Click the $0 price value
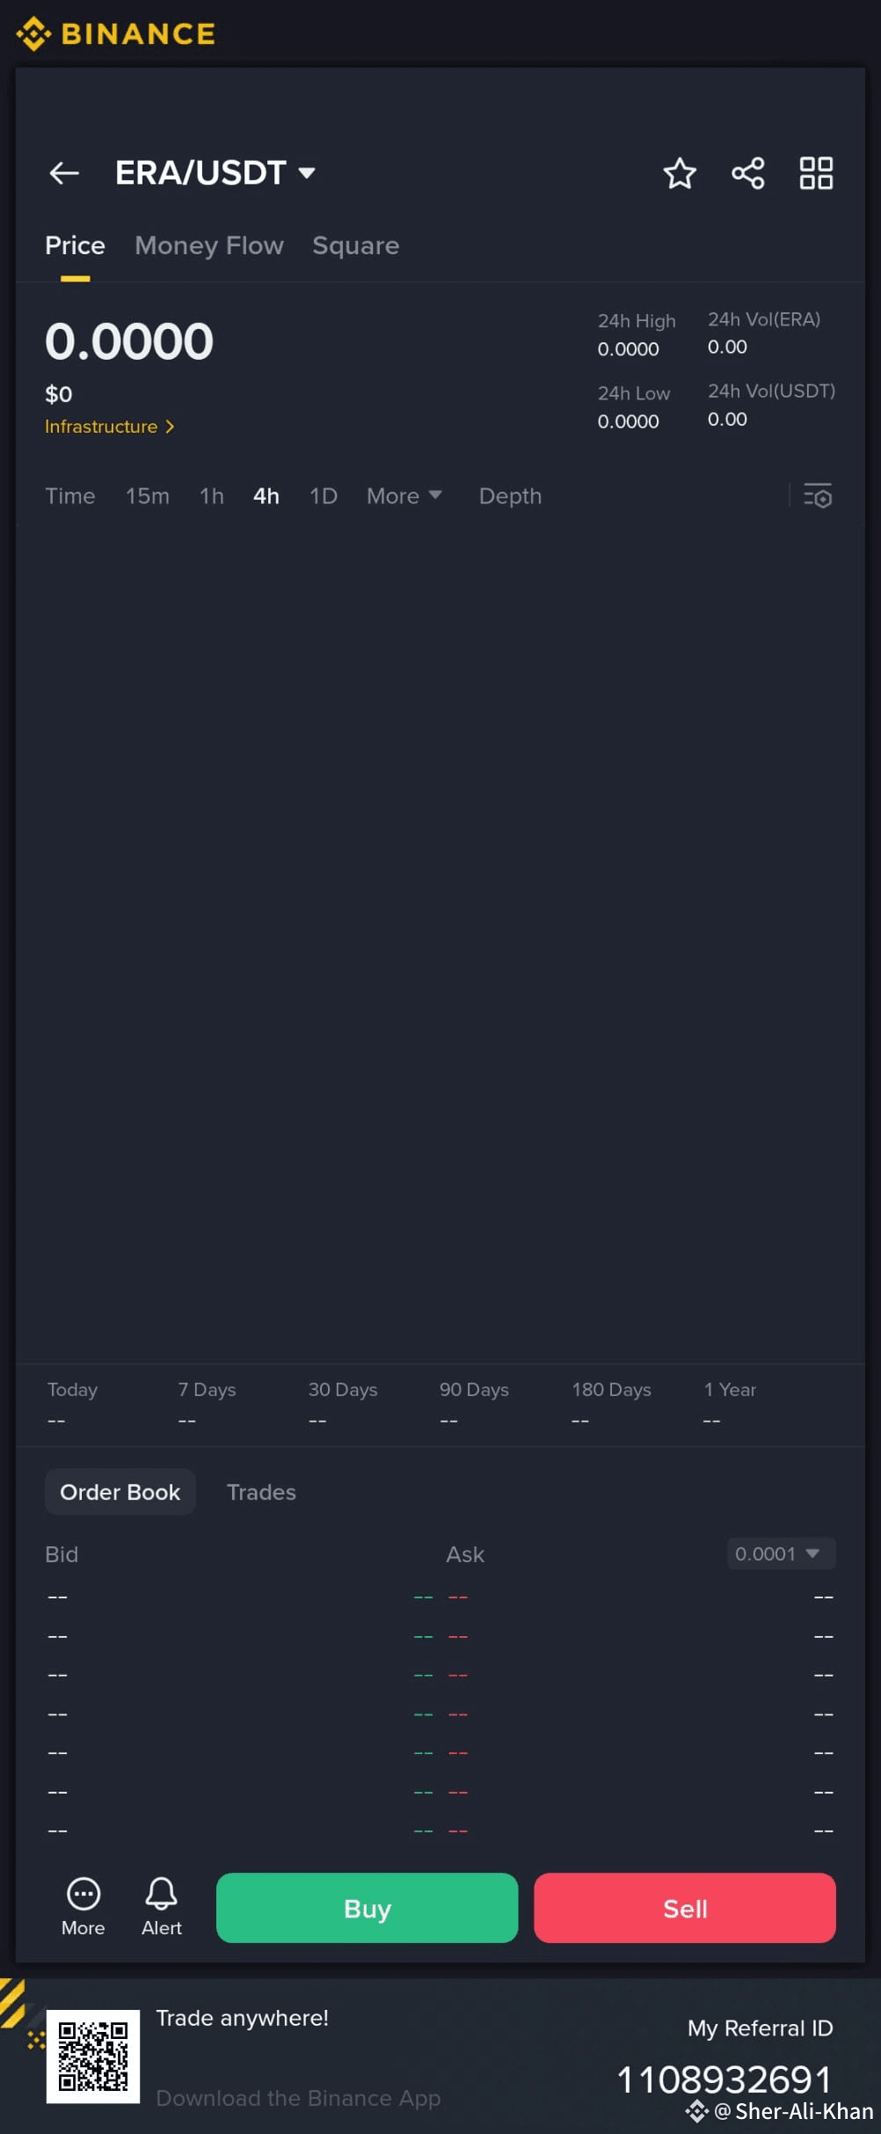 59,394
